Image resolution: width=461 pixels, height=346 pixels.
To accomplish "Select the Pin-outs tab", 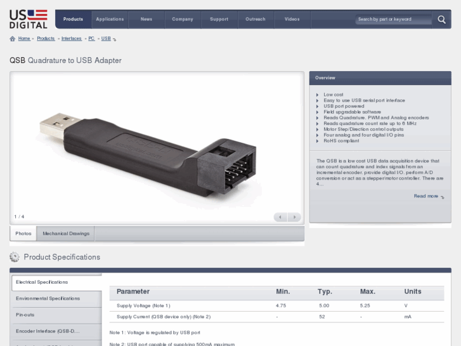I will point(56,315).
